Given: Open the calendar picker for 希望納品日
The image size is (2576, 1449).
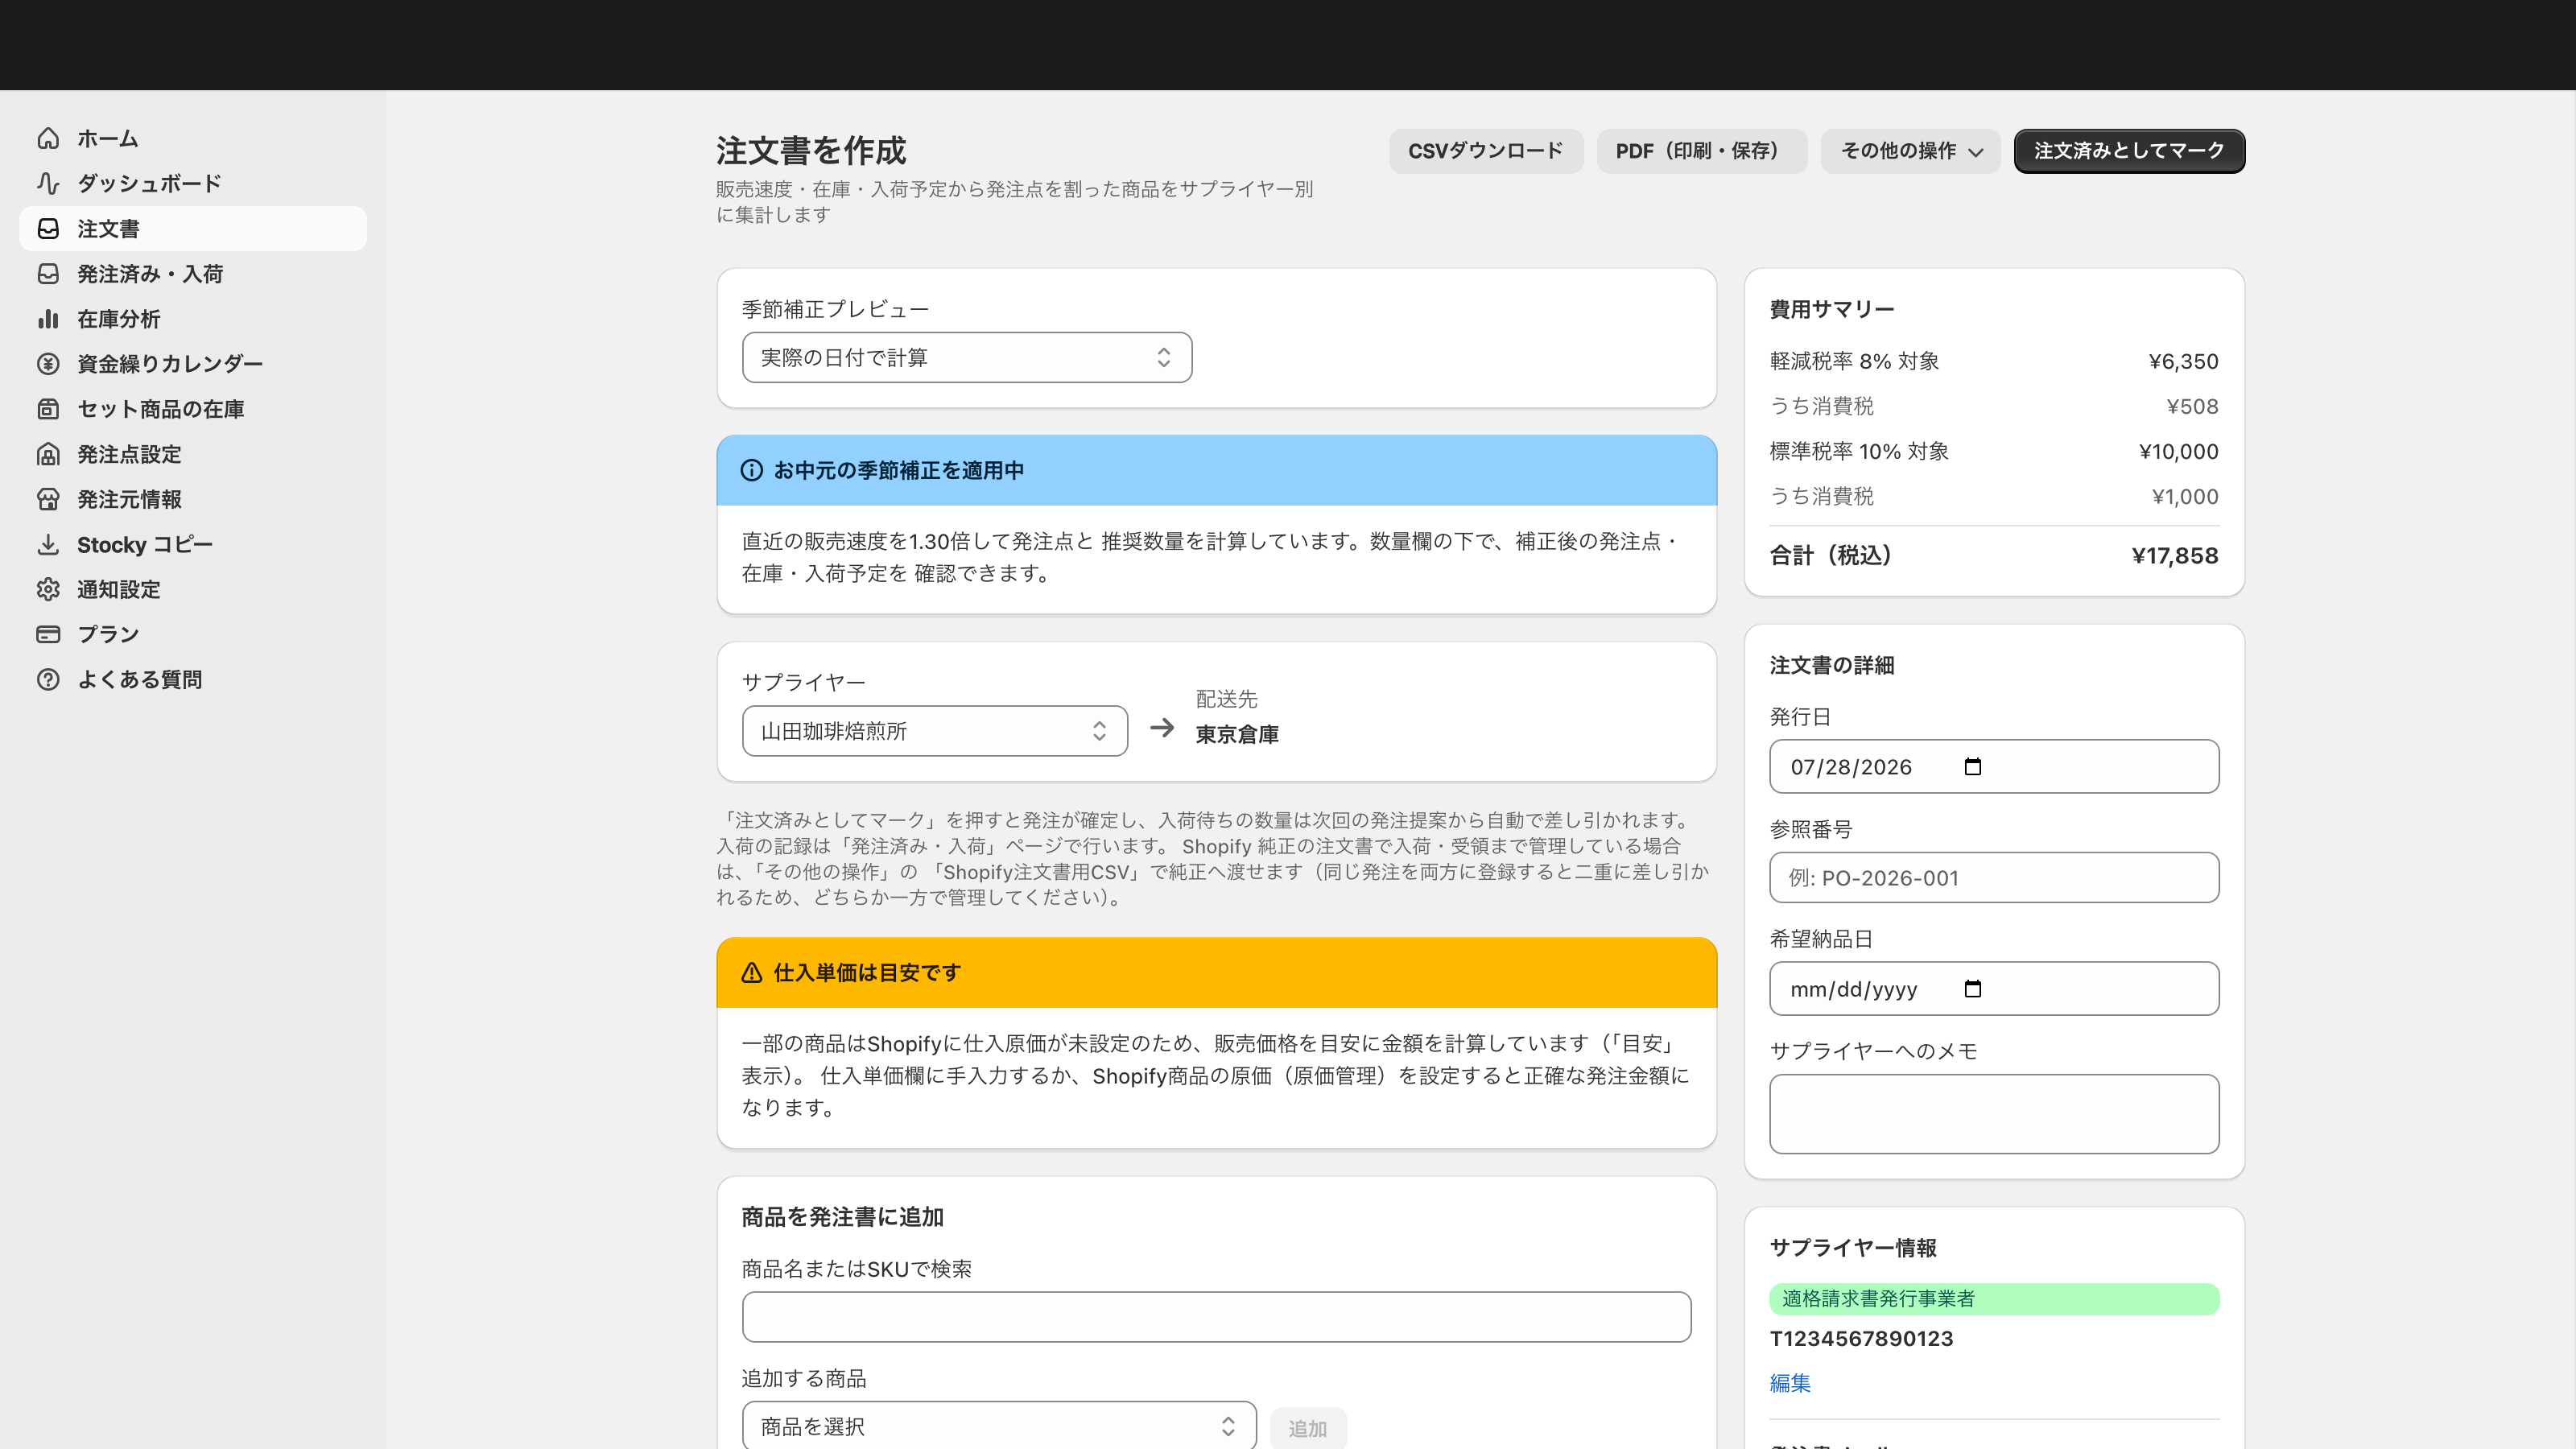Looking at the screenshot, I should 1972,989.
